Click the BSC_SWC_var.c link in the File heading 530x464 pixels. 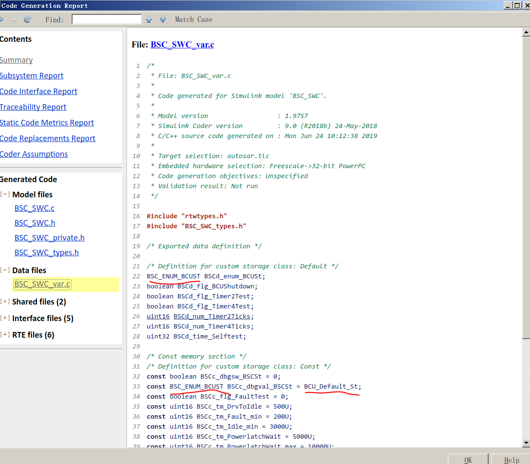182,45
